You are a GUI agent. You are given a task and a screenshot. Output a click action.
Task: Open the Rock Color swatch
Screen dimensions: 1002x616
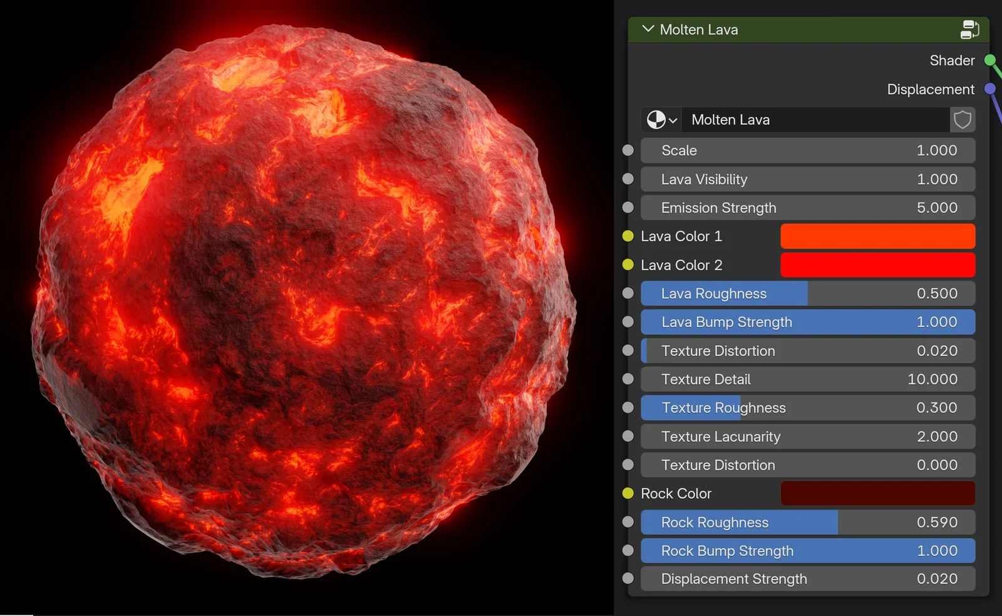pyautogui.click(x=877, y=493)
